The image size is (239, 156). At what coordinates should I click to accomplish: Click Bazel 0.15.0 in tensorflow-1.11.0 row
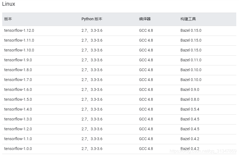point(191,40)
